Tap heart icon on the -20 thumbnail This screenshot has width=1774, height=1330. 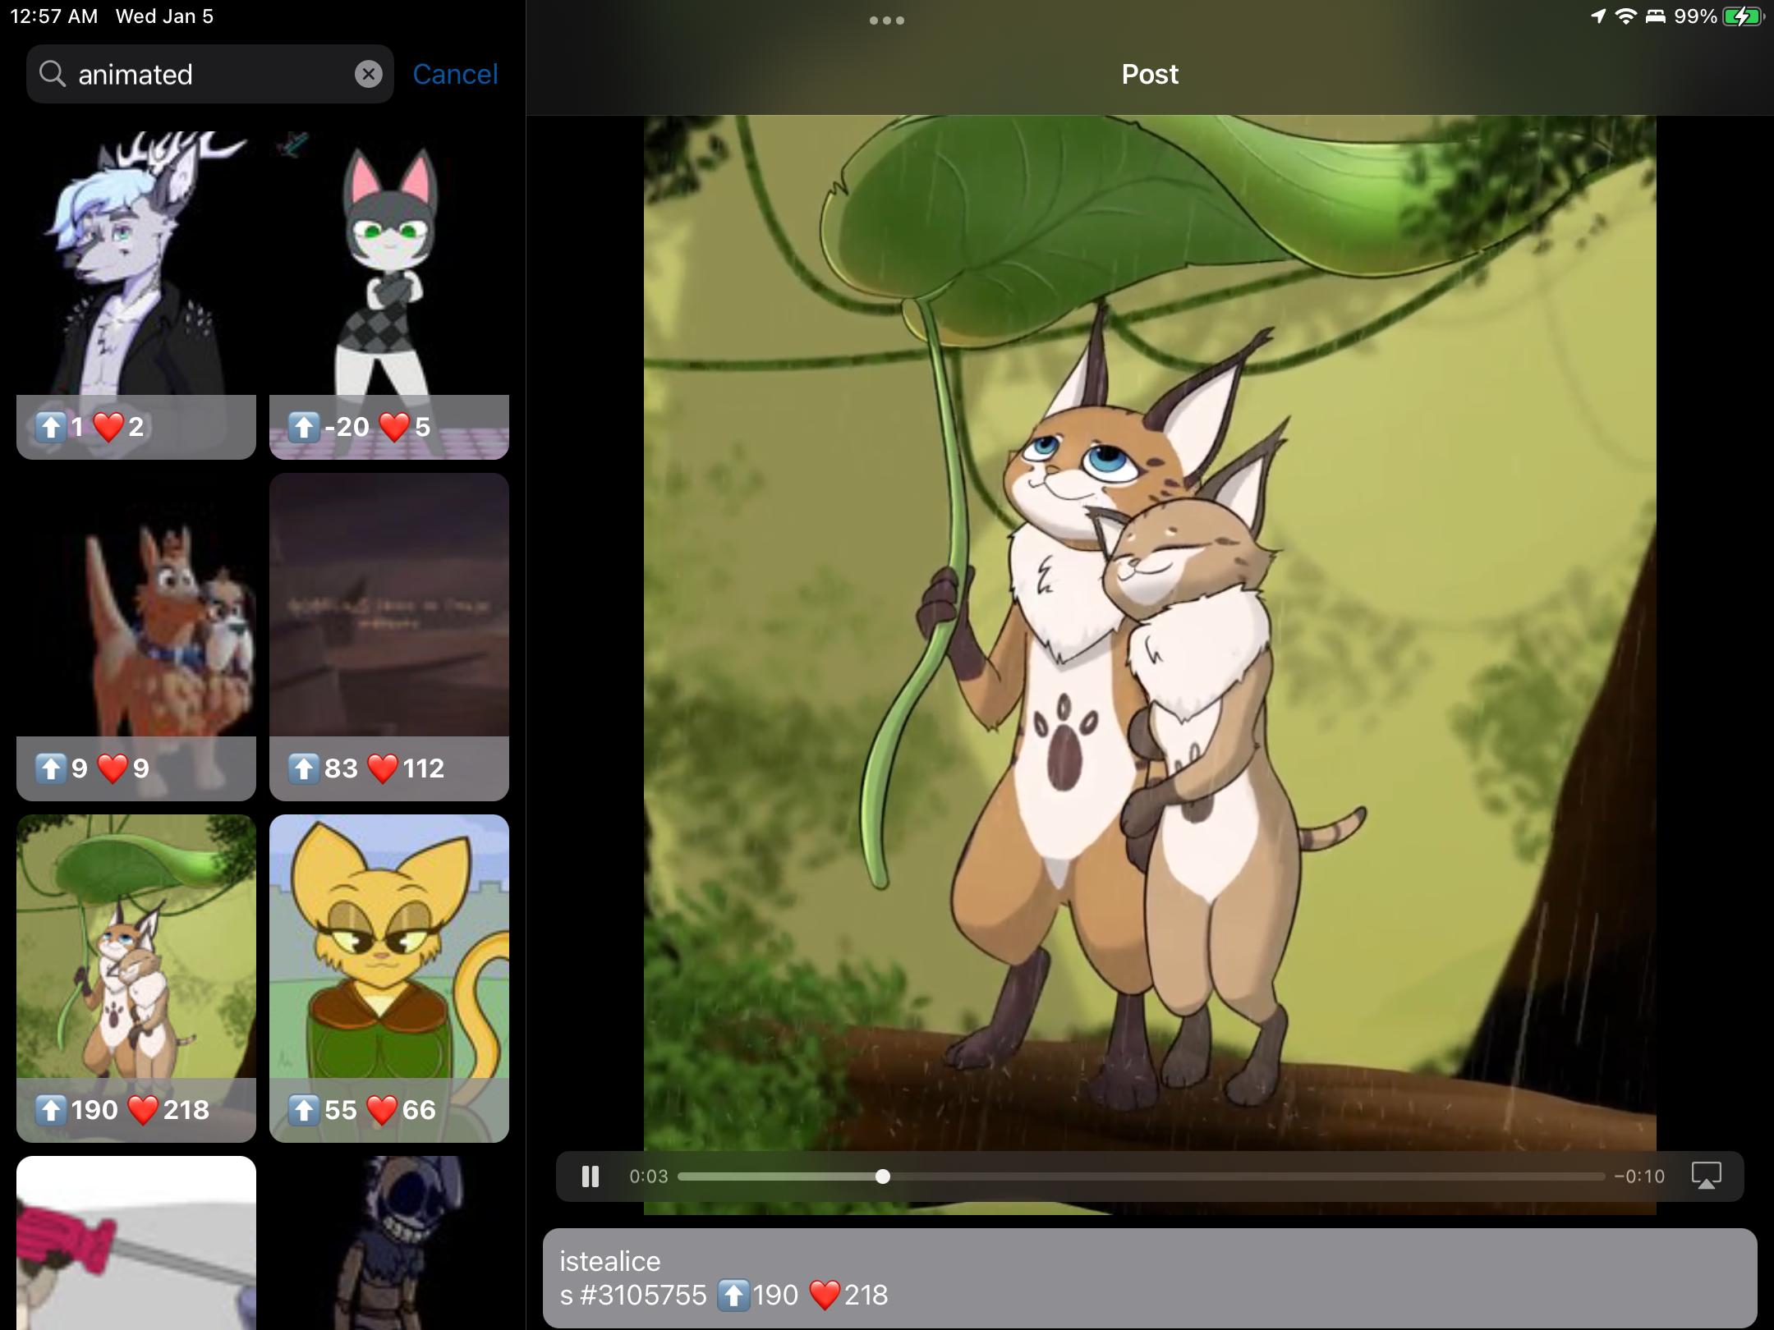(x=394, y=427)
